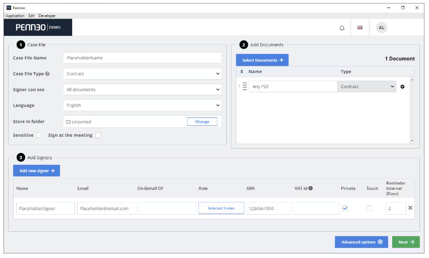Click the sort arrows beside Name column
This screenshot has height=258, width=429.
[241, 72]
